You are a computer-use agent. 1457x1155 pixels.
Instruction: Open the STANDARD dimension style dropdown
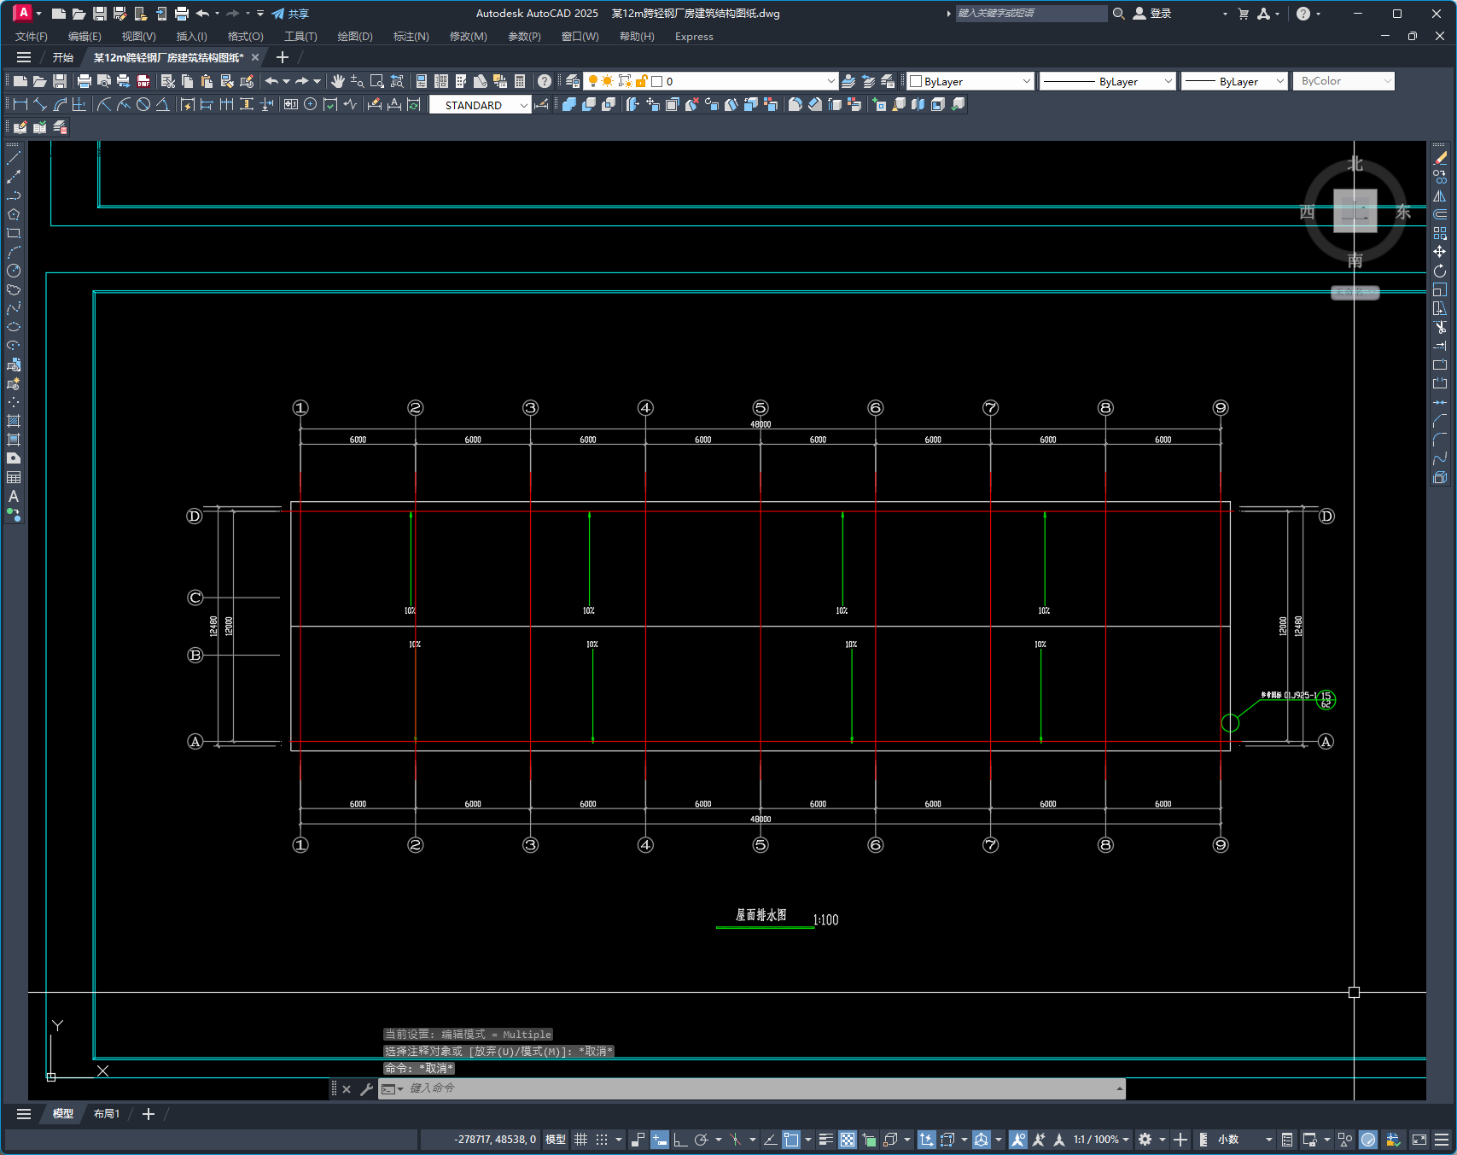480,105
